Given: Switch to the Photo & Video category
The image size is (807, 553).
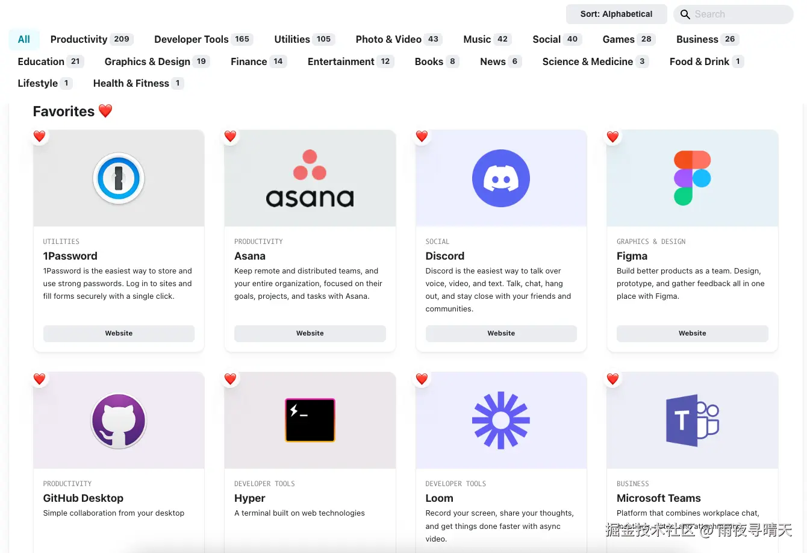Looking at the screenshot, I should (399, 39).
